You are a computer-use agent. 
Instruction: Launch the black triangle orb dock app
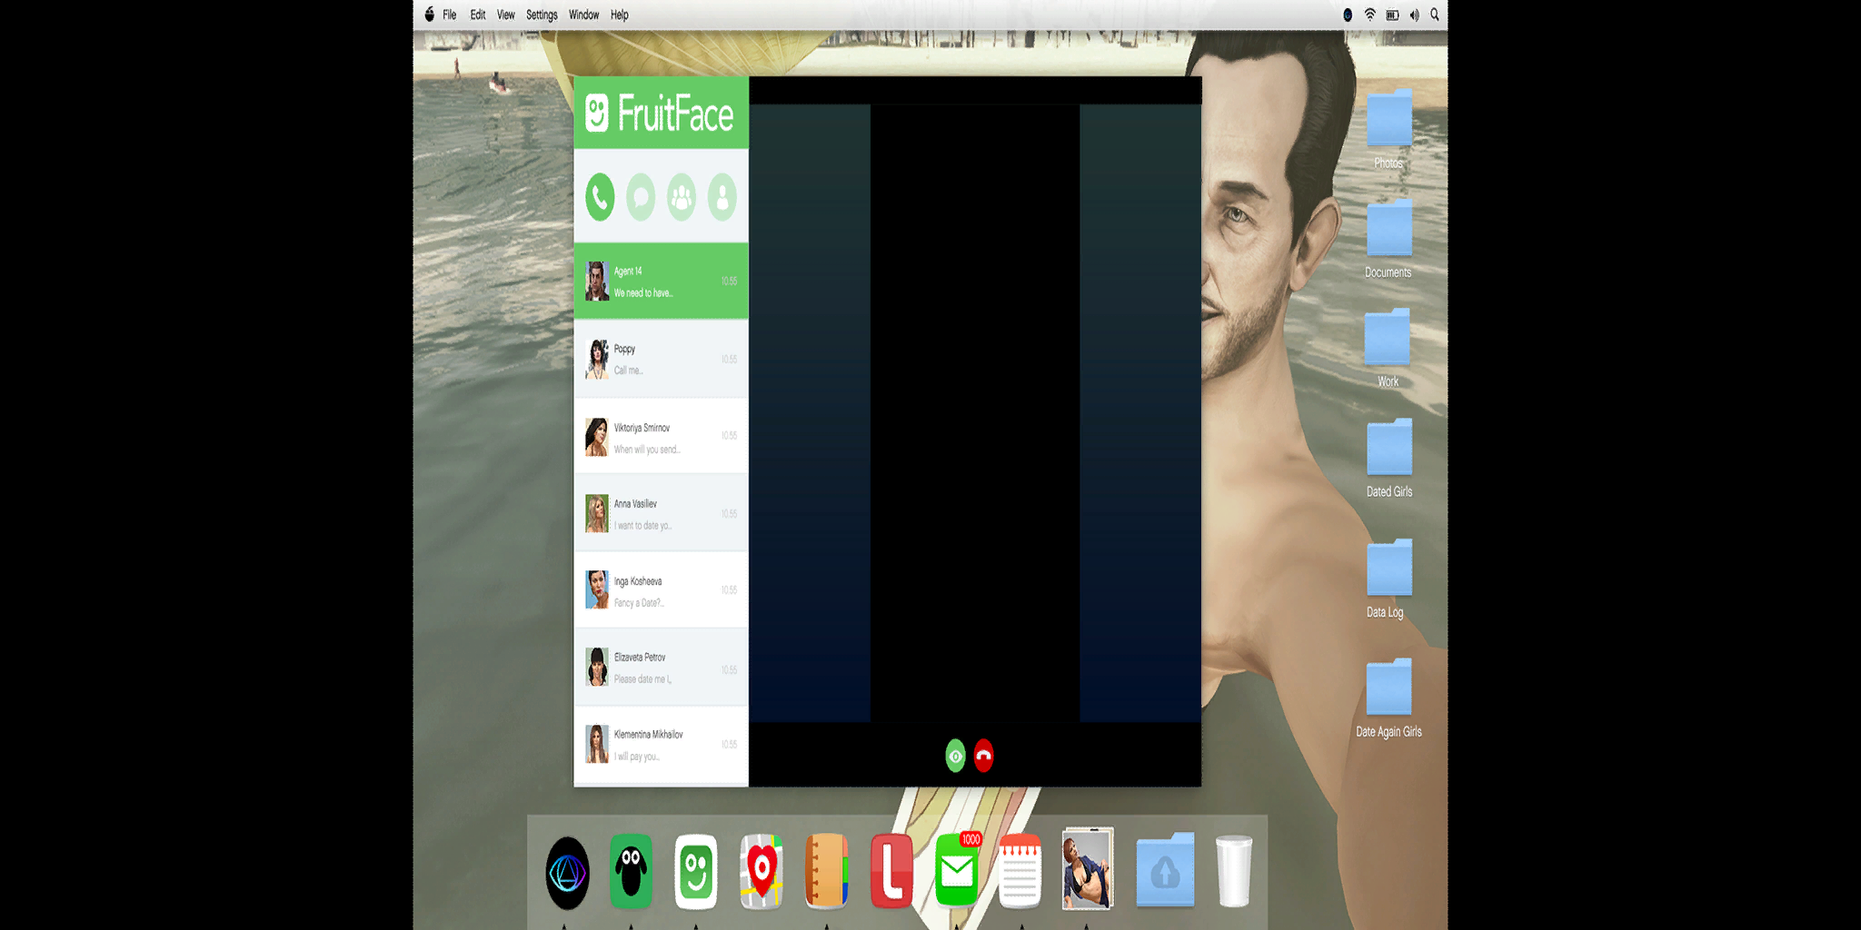[568, 873]
